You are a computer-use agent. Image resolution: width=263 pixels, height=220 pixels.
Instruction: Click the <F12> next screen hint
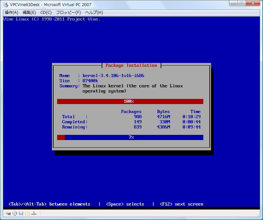[x=181, y=204]
